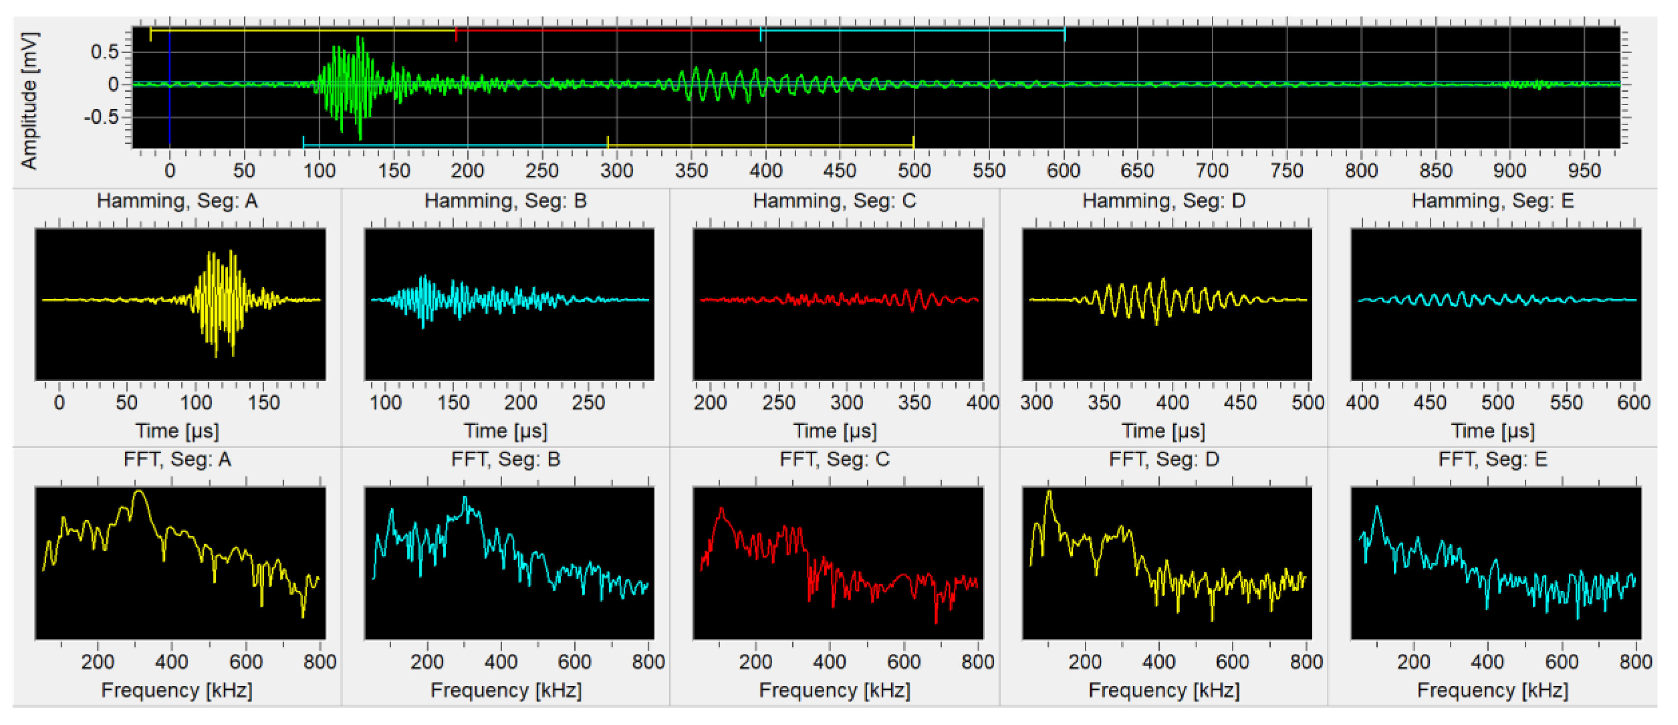The width and height of the screenshot is (1678, 725).
Task: Click the cyan Segment B bracket below the waveform
Action: [x=455, y=145]
